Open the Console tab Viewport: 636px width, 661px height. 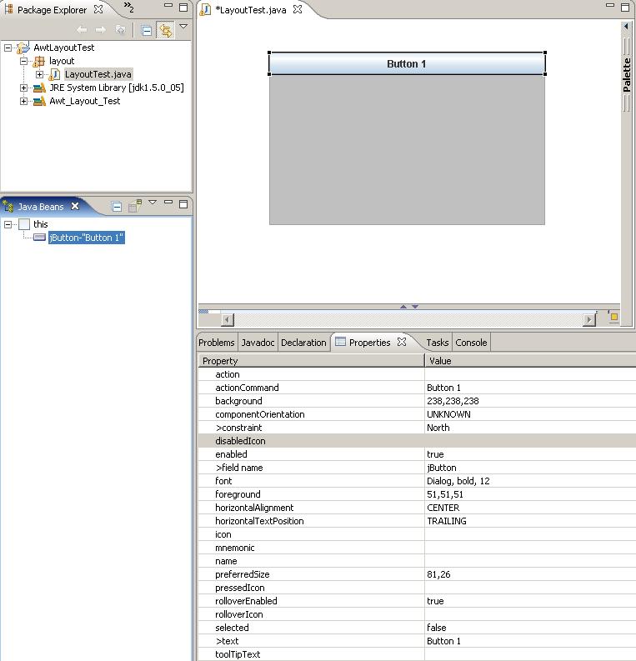tap(471, 343)
